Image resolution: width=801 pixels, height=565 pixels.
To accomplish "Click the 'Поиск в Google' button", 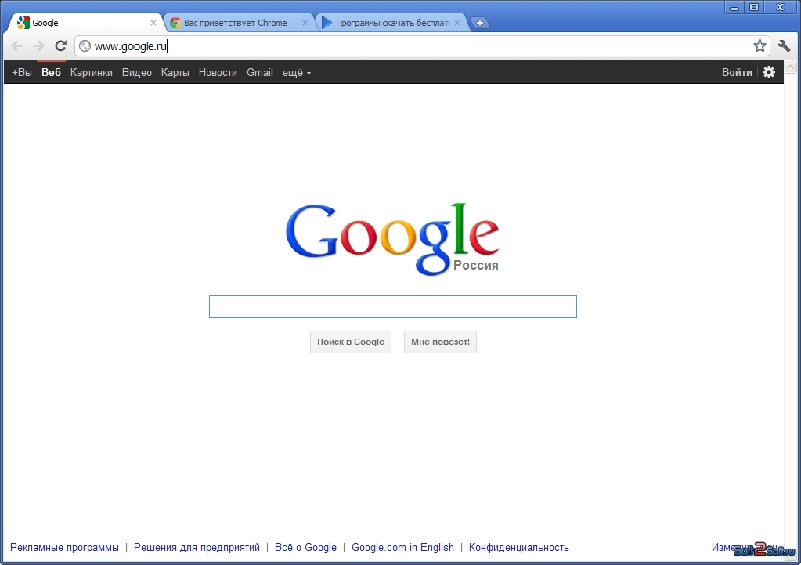I will point(351,342).
